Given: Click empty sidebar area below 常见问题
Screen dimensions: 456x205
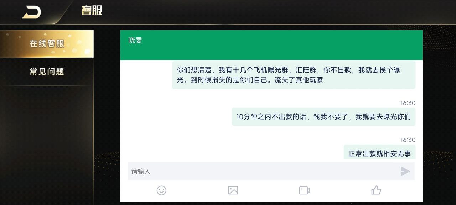Looking at the screenshot, I should tap(47, 142).
